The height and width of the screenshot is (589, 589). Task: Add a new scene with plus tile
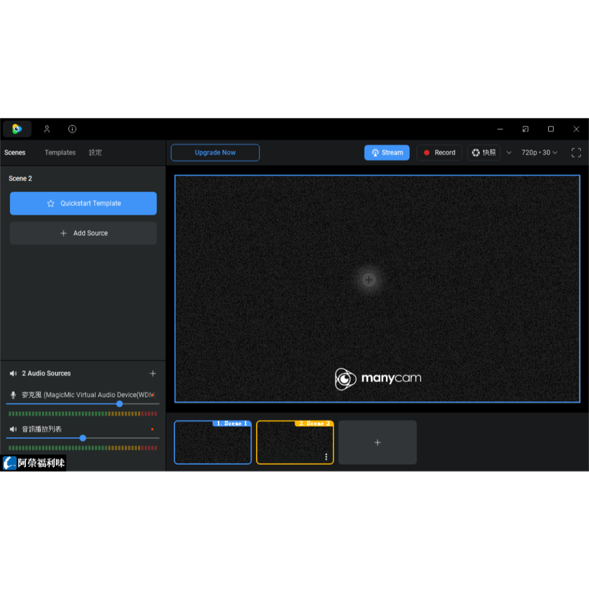tap(377, 442)
